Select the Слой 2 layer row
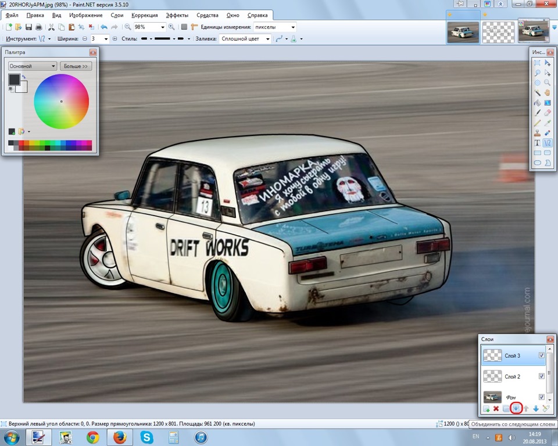The height and width of the screenshot is (446, 558). [513, 376]
